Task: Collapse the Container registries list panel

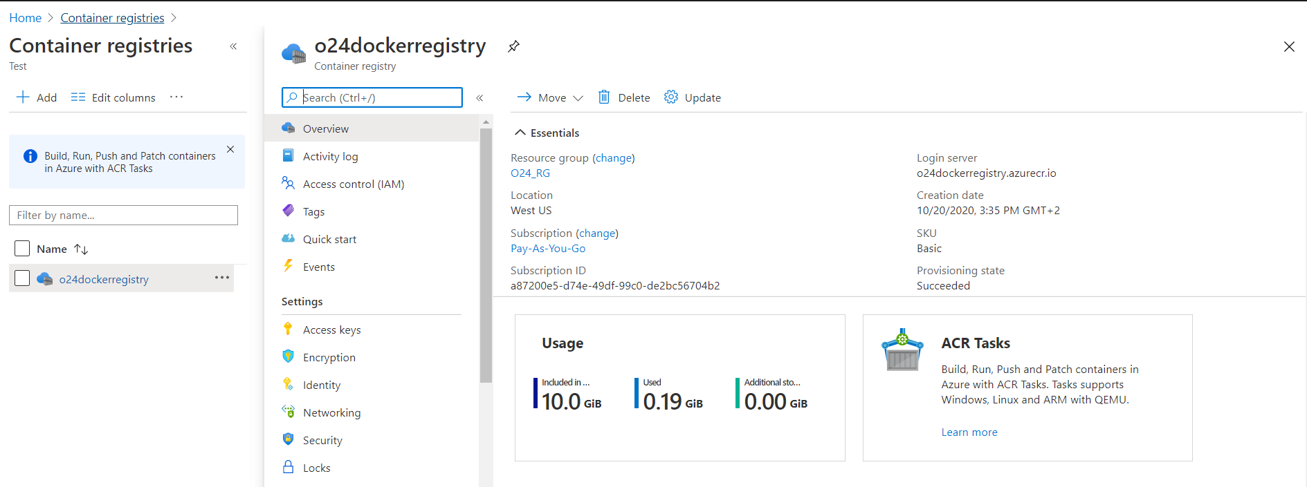Action: (x=233, y=46)
